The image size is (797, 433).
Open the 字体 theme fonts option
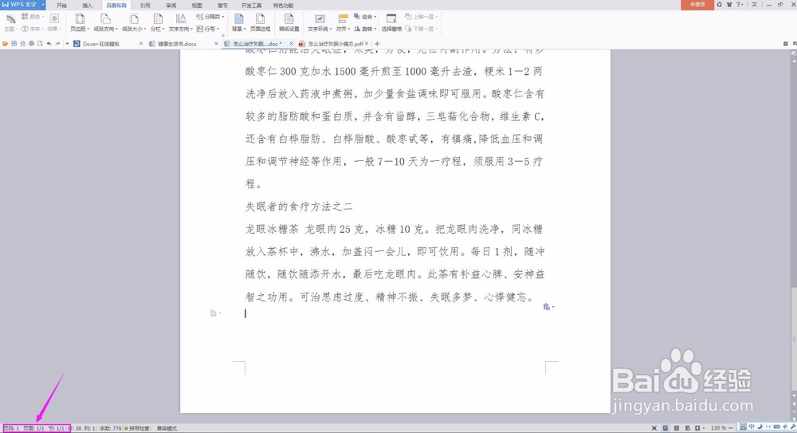coord(32,29)
